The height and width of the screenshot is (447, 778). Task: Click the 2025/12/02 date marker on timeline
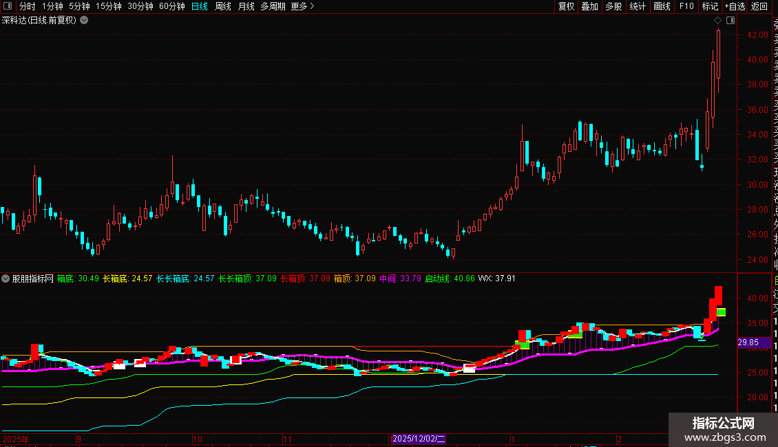tap(419, 439)
